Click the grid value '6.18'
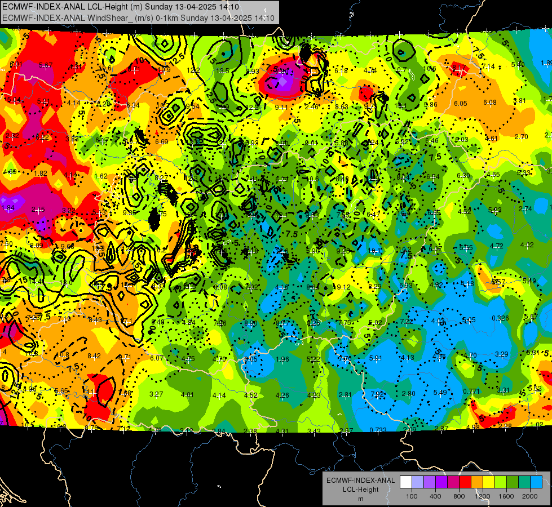This screenshot has width=552, height=507. tap(341, 71)
